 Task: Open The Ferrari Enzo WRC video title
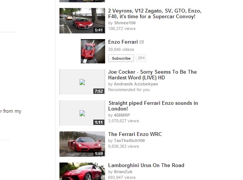tap(135, 134)
